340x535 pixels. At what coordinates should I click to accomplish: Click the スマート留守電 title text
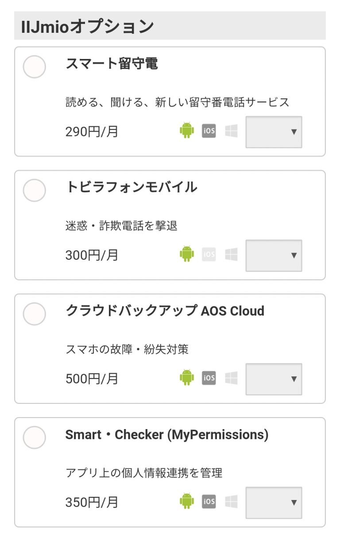coord(112,64)
